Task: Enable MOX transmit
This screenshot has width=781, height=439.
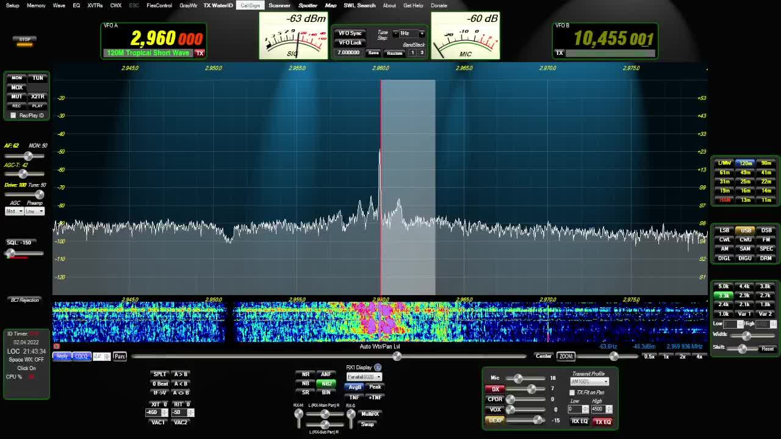Action: pyautogui.click(x=16, y=87)
